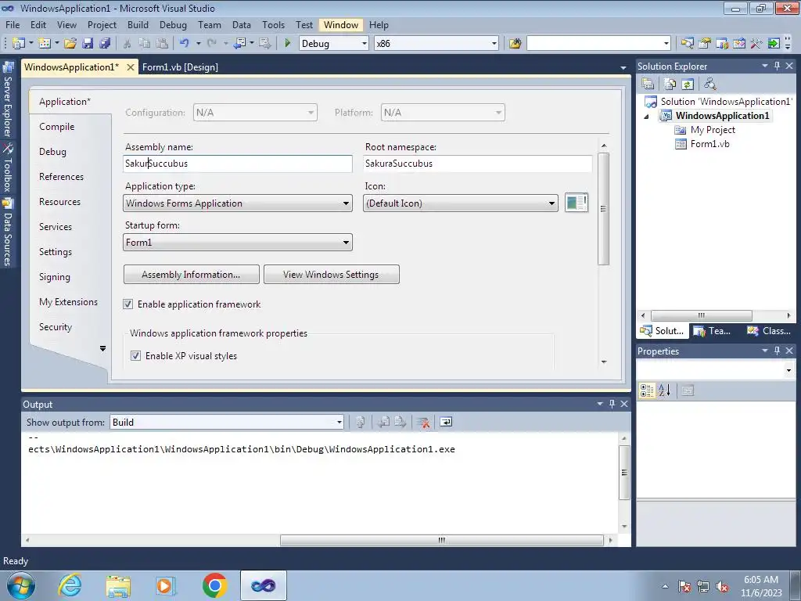
Task: Click the Find in Files binoculars icon
Action: [x=515, y=44]
